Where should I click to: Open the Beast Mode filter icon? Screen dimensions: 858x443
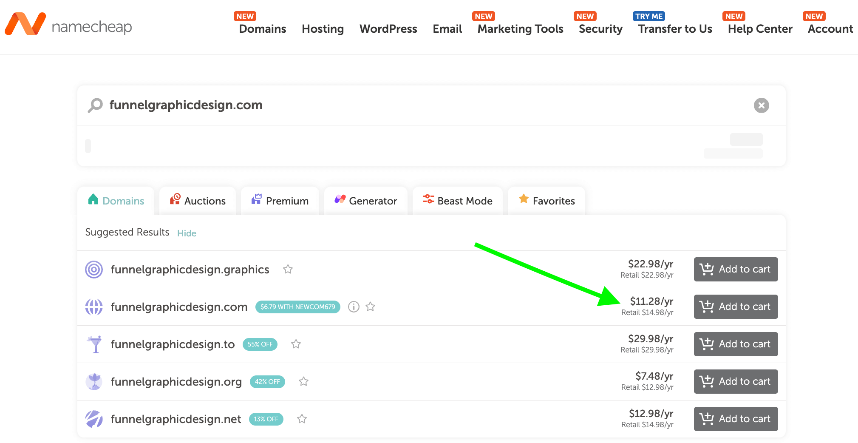(x=428, y=200)
